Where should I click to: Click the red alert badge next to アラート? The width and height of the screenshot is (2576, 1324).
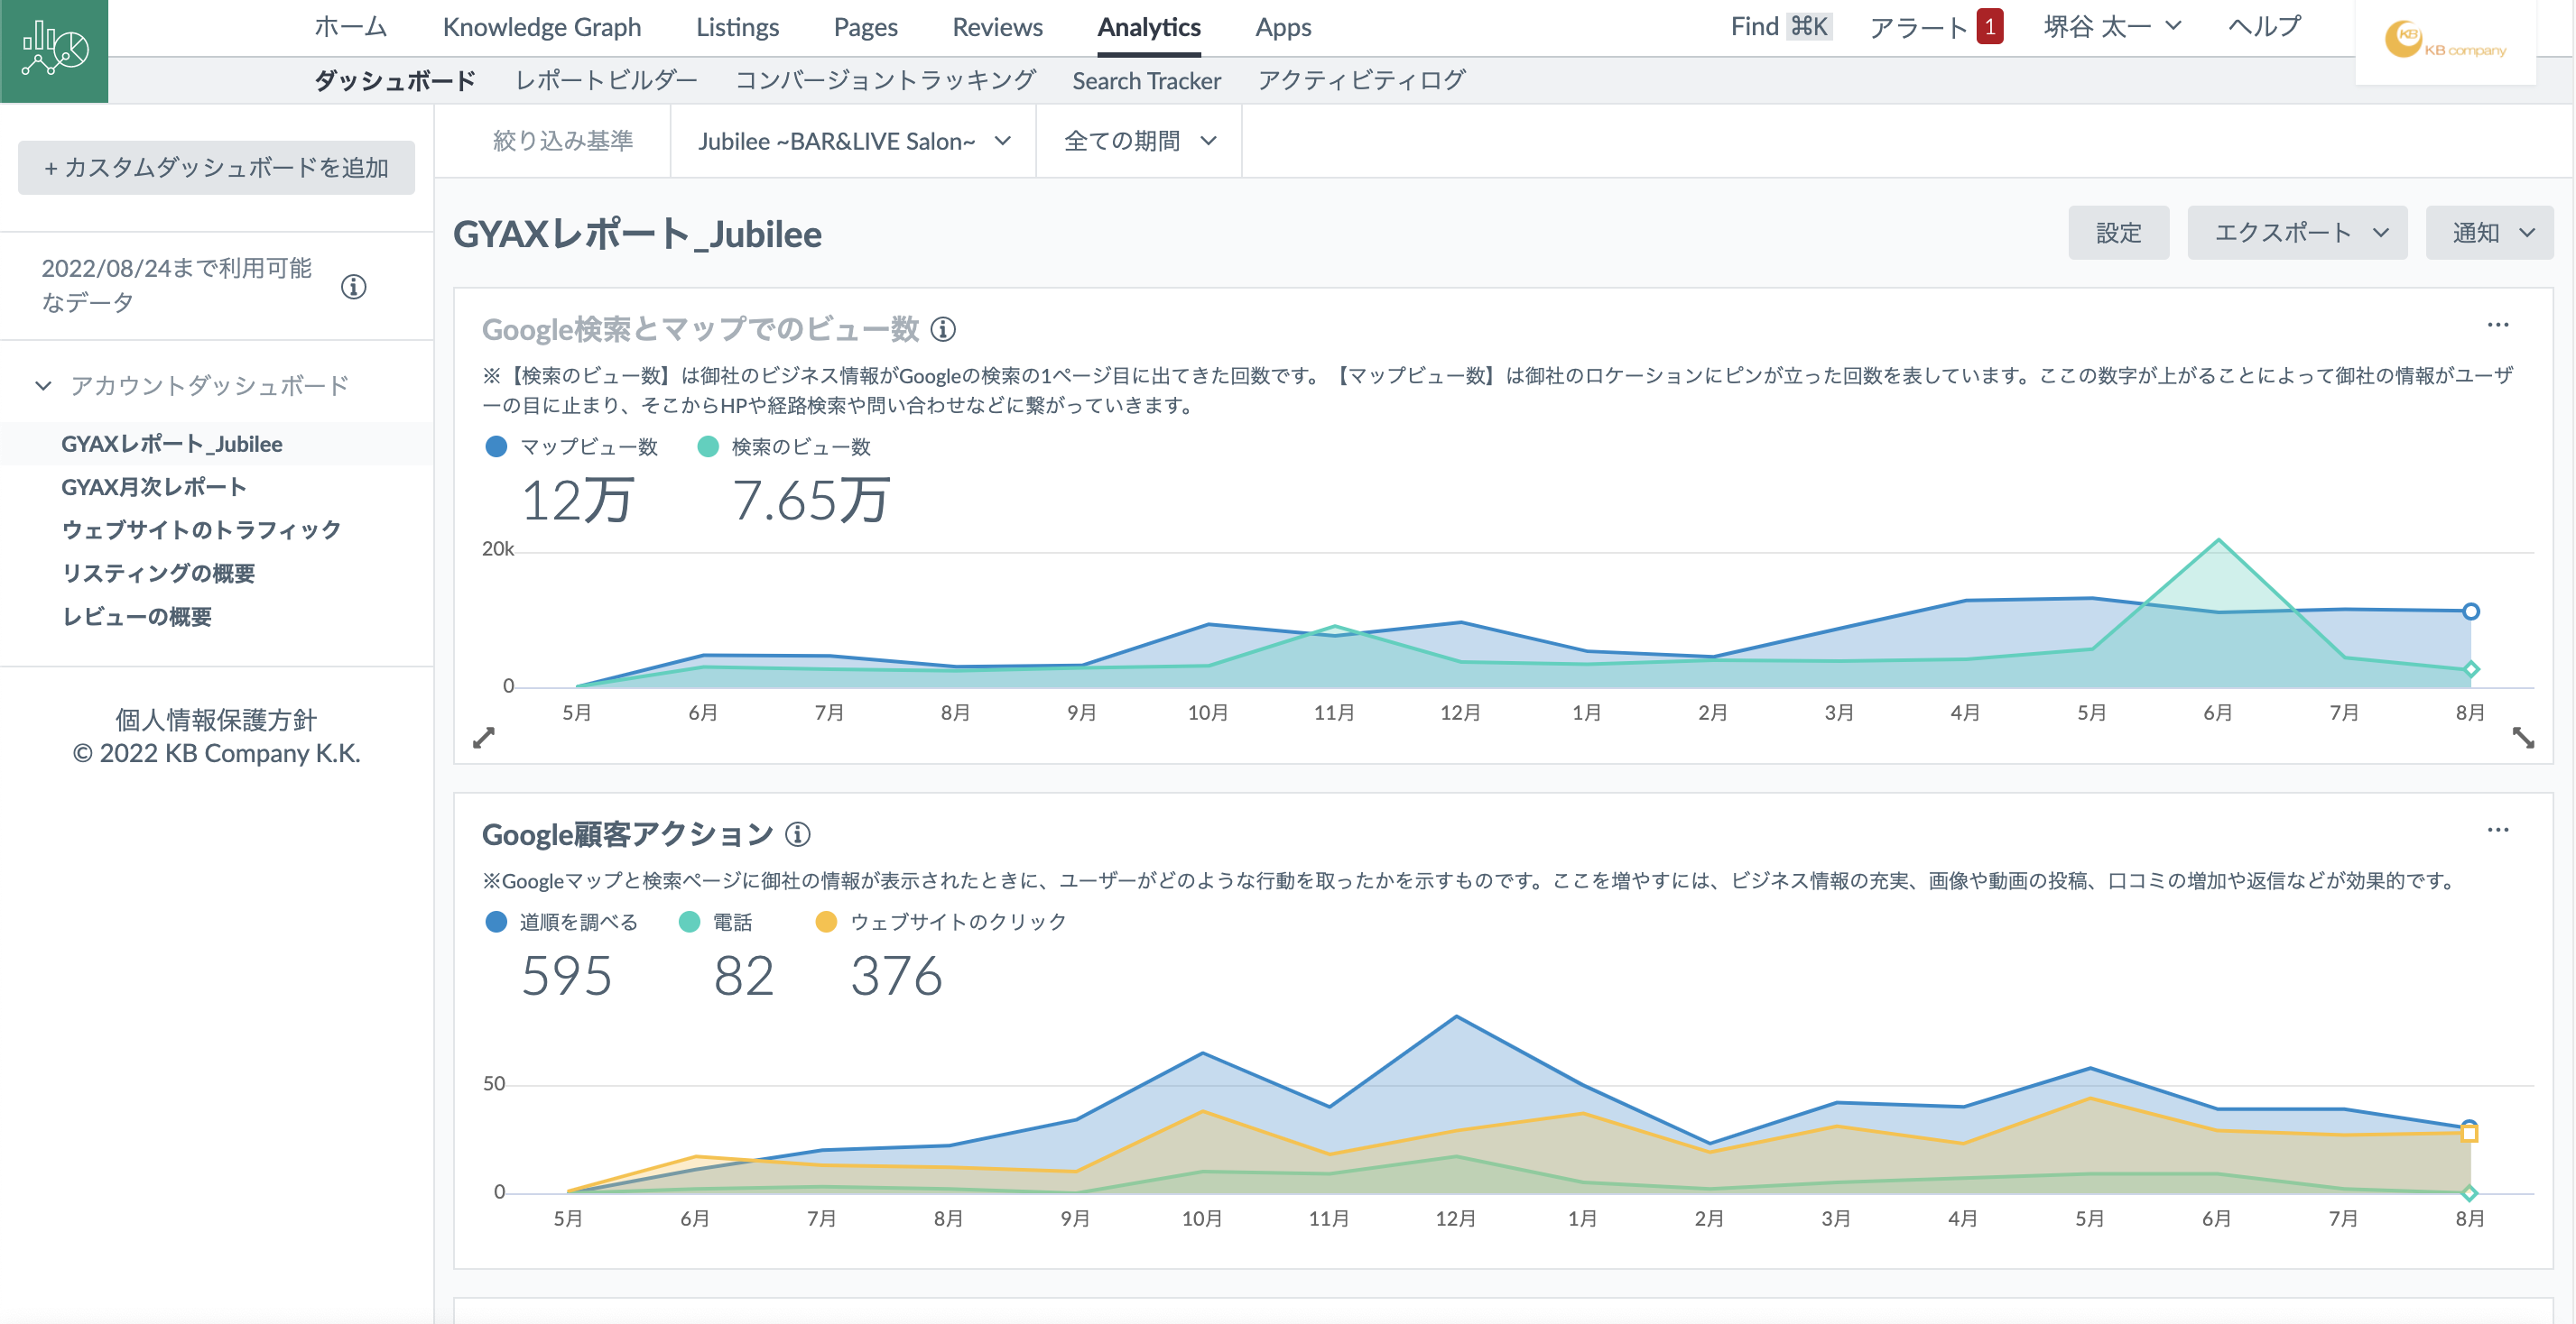click(x=1989, y=27)
